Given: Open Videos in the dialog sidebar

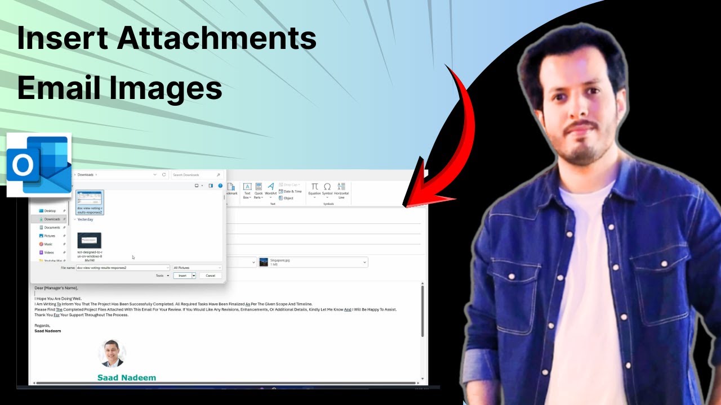Looking at the screenshot, I should click(49, 253).
